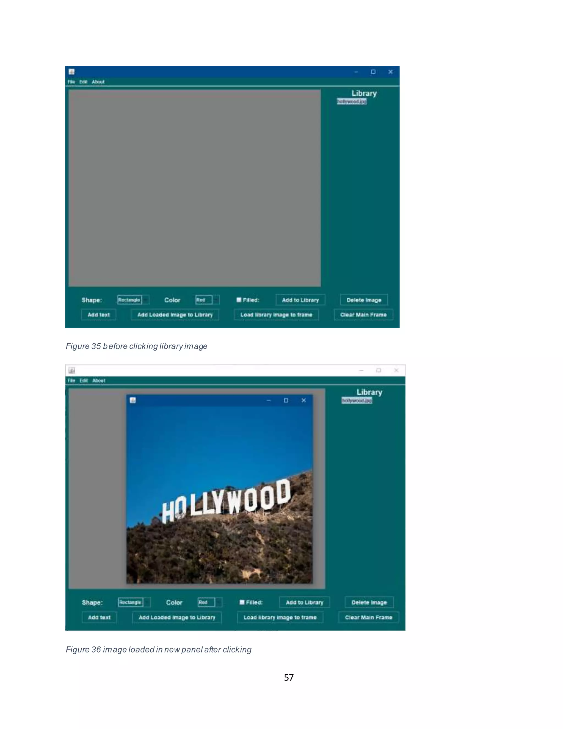Open Color Red dropdown in Figure 36 window
563x729 pixels.
210,602
